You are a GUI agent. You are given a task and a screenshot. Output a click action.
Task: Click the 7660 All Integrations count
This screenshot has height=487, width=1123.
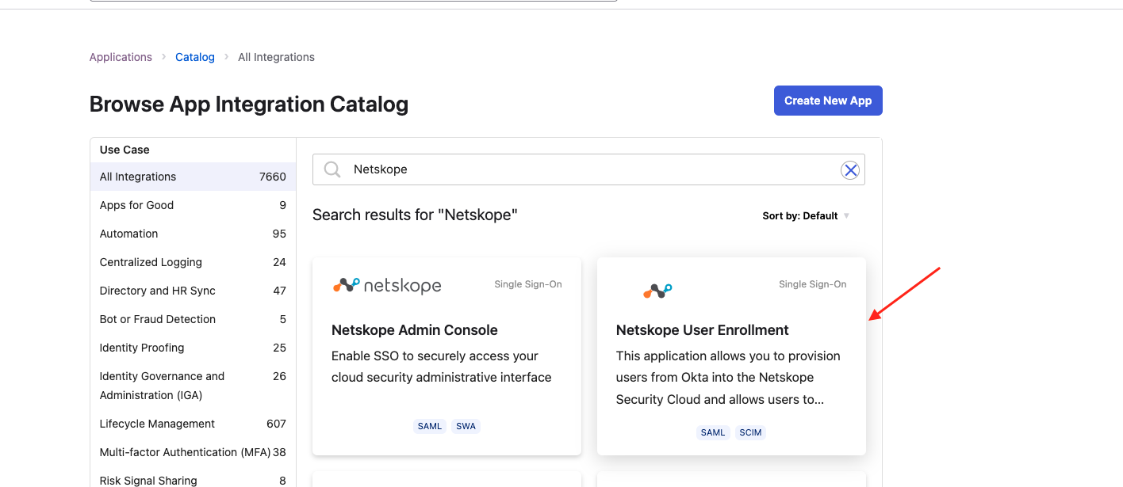point(273,177)
